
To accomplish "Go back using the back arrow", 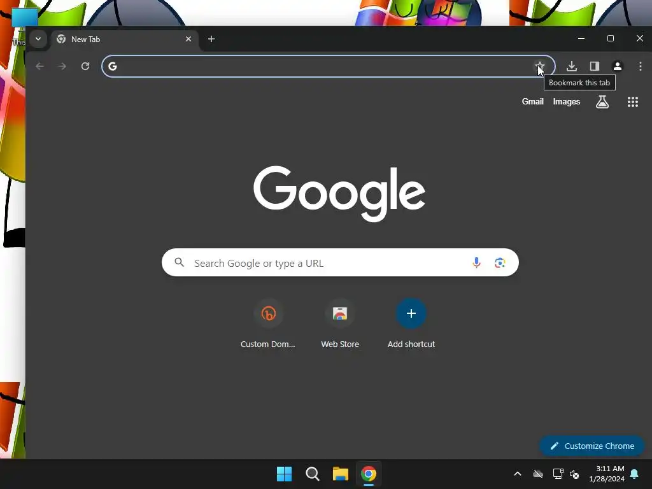I will (x=40, y=66).
